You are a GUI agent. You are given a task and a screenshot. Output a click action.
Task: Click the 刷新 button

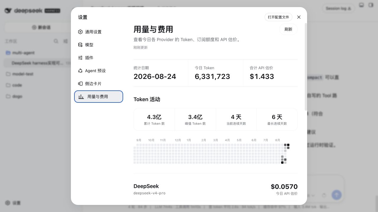click(x=288, y=29)
